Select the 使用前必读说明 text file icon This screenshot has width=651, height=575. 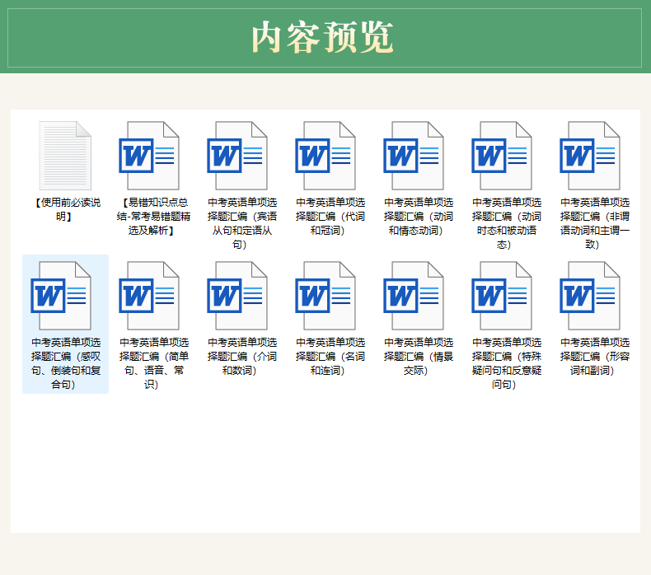(65, 156)
